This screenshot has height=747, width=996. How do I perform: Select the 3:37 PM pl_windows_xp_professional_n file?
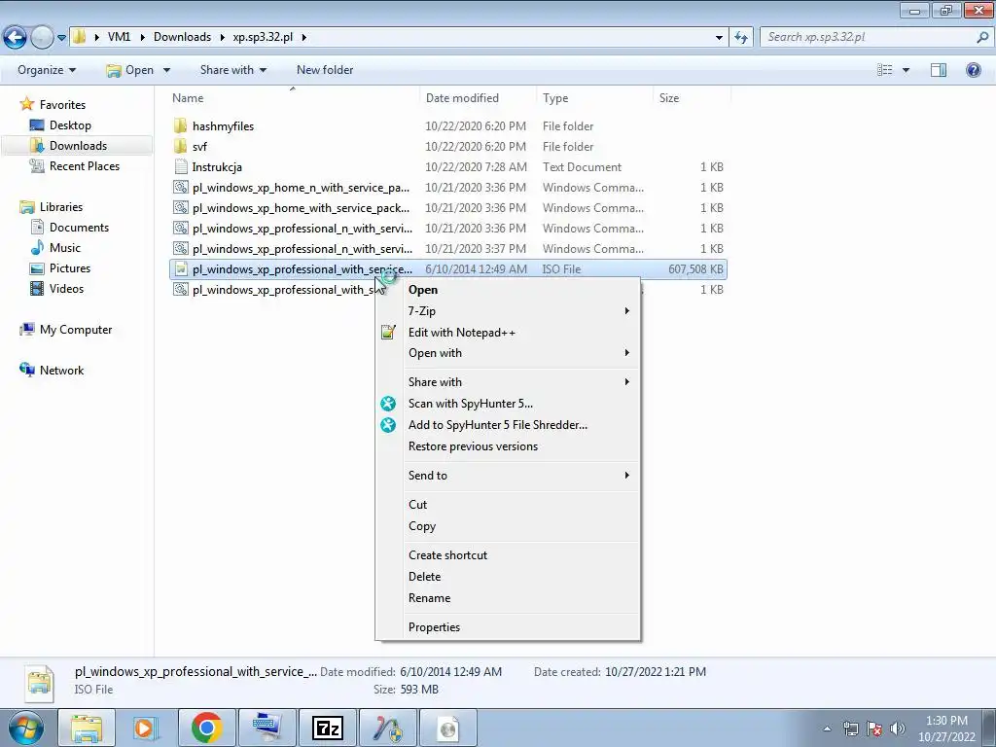pyautogui.click(x=447, y=248)
